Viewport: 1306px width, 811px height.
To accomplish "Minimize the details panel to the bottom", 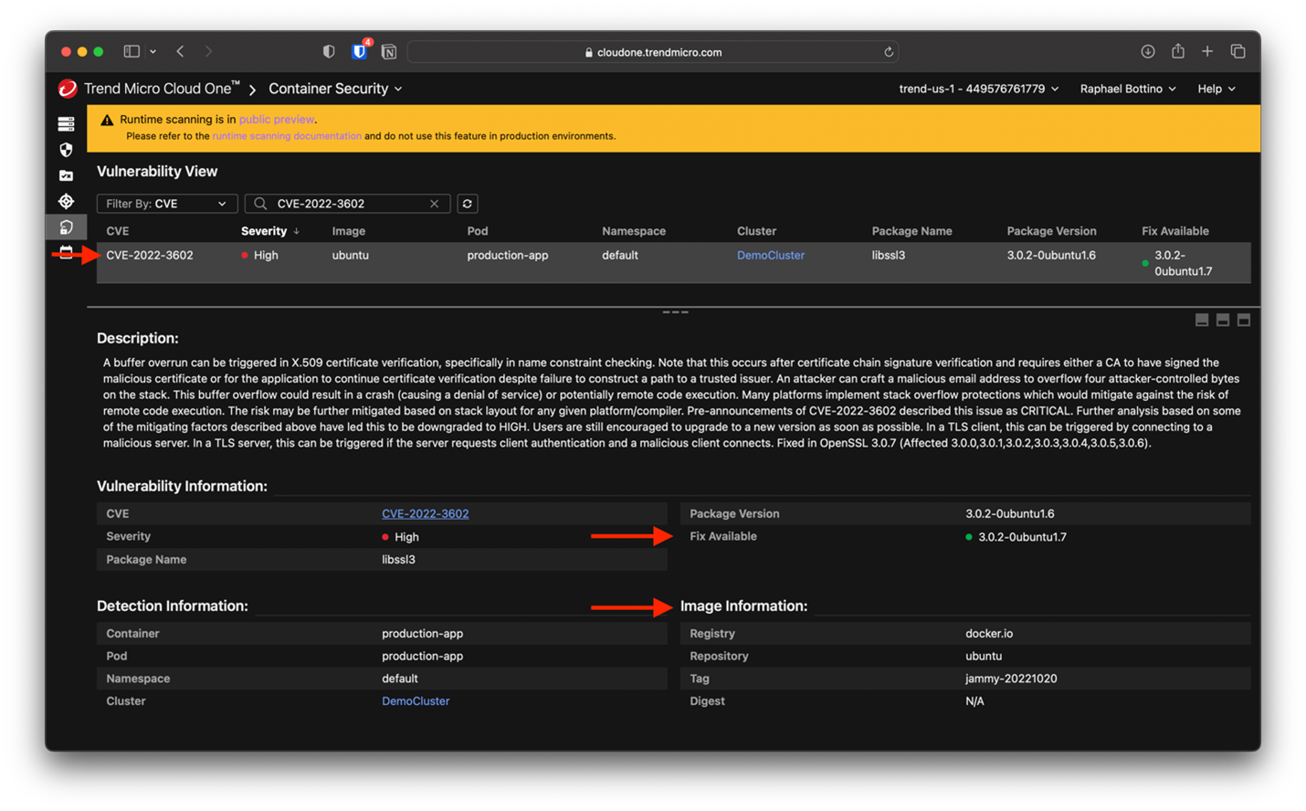I will pos(1202,320).
